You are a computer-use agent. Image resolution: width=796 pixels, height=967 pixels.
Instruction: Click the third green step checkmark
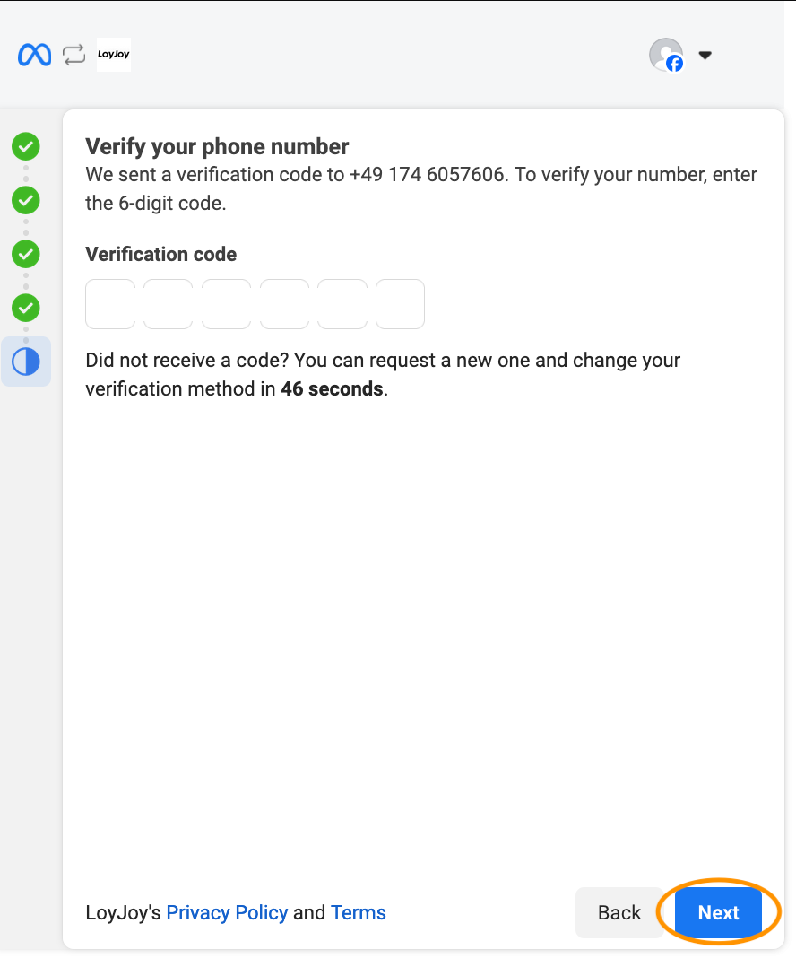(26, 254)
